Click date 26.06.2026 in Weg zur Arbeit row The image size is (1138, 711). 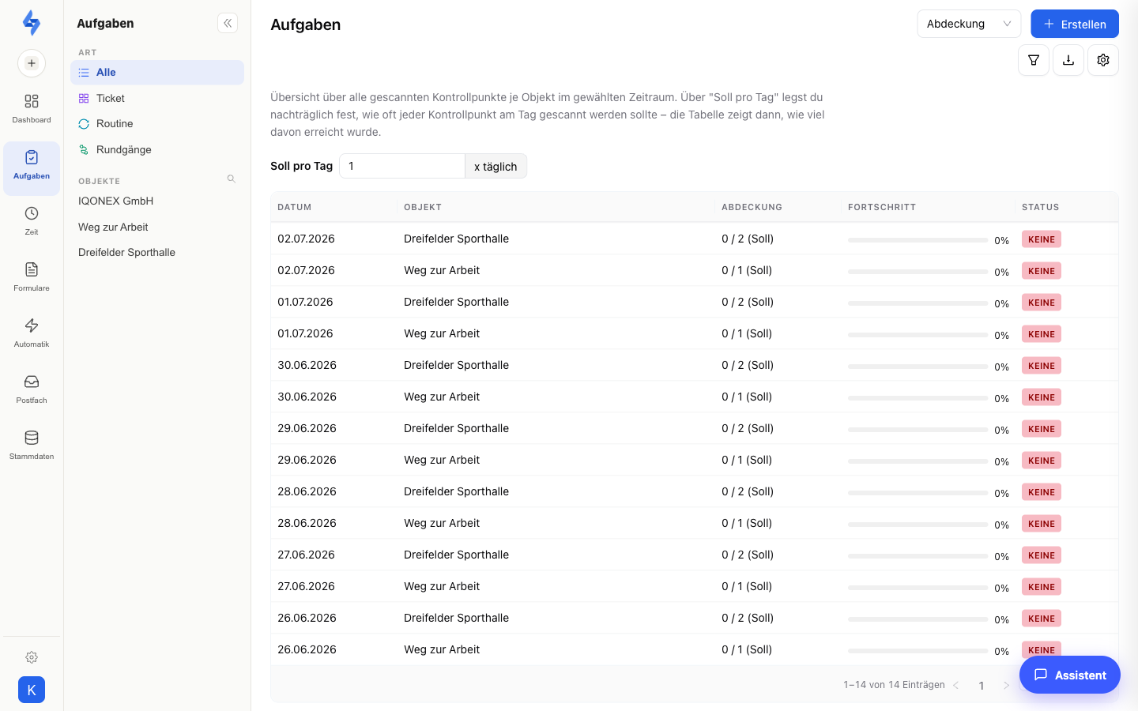click(307, 649)
